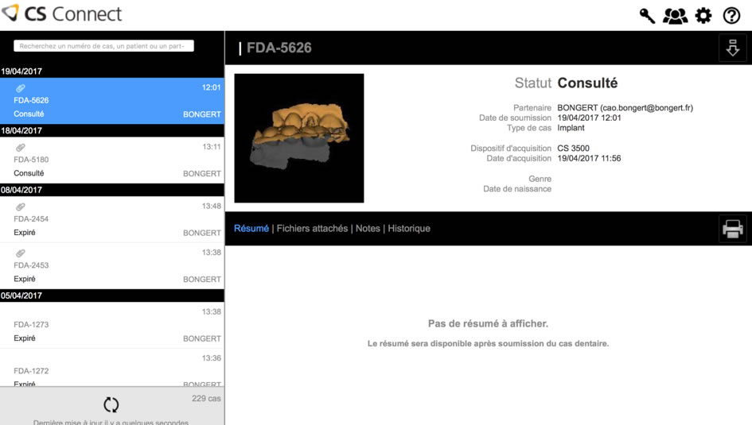This screenshot has height=425, width=752.
Task: Click the refresh icon at list bottom
Action: click(111, 404)
